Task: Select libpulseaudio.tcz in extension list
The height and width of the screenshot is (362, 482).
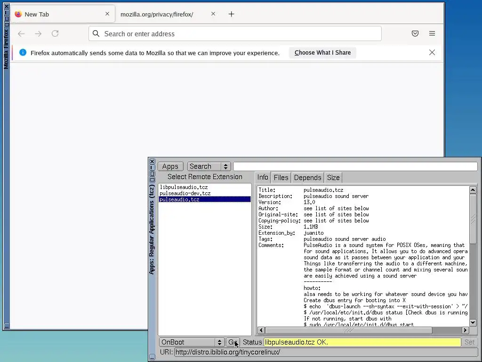Action: click(205, 187)
